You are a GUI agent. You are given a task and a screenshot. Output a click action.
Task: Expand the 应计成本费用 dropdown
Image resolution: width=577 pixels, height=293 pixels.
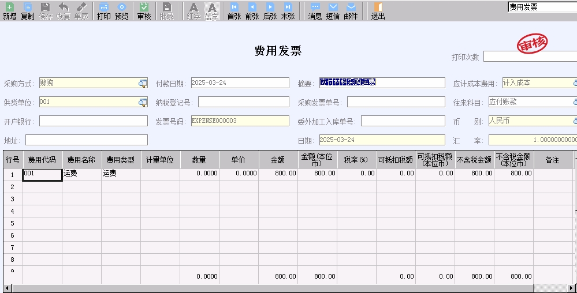coord(574,83)
